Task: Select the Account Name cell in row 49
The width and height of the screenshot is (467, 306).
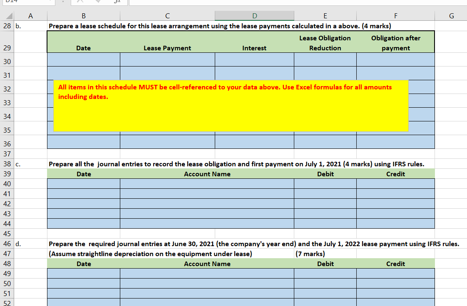Action: [x=207, y=274]
